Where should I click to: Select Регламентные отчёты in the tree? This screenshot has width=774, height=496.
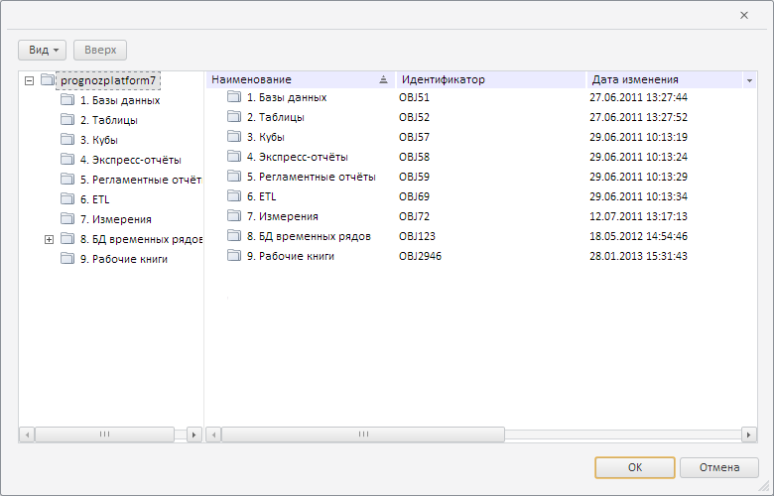(140, 180)
